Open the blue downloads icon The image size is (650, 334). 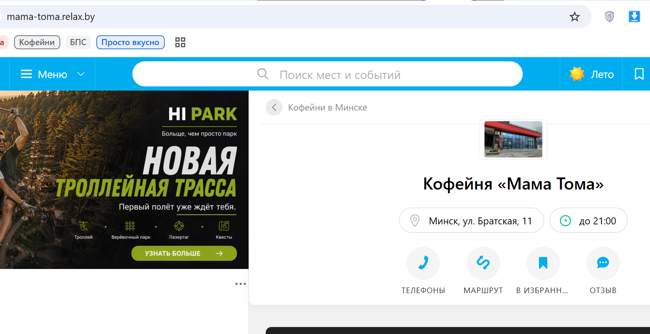634,17
